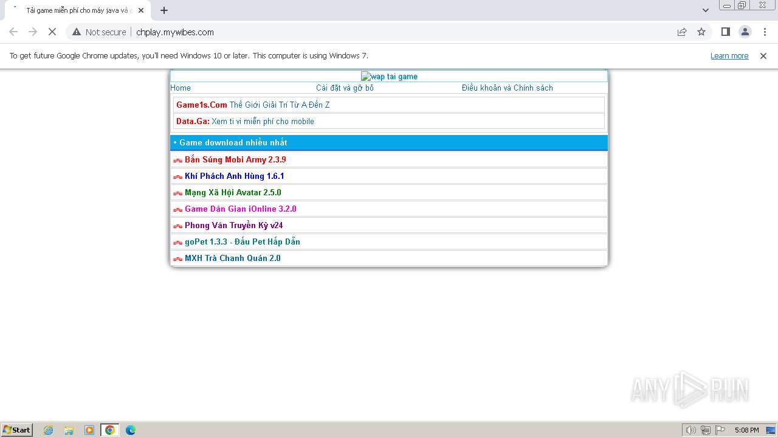The image size is (778, 438).
Task: Select Google Chrome in the taskbar
Action: pyautogui.click(x=109, y=430)
